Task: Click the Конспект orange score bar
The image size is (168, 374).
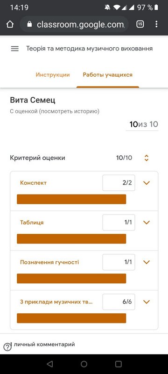Action: click(x=71, y=199)
